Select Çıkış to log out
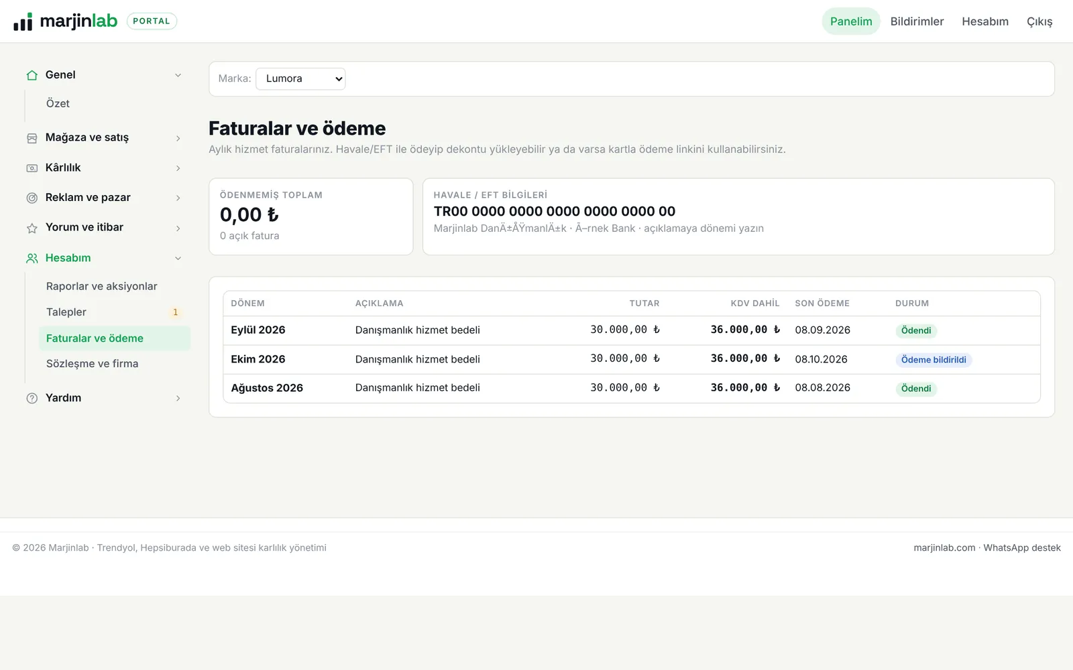This screenshot has height=670, width=1073. [x=1039, y=21]
